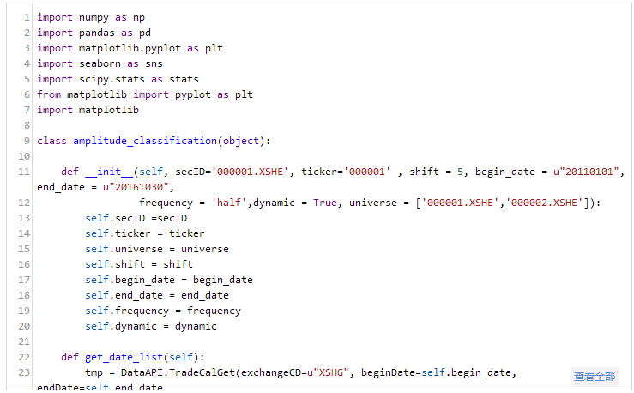
Task: Click line number 22 in the gutter
Action: click(x=24, y=357)
